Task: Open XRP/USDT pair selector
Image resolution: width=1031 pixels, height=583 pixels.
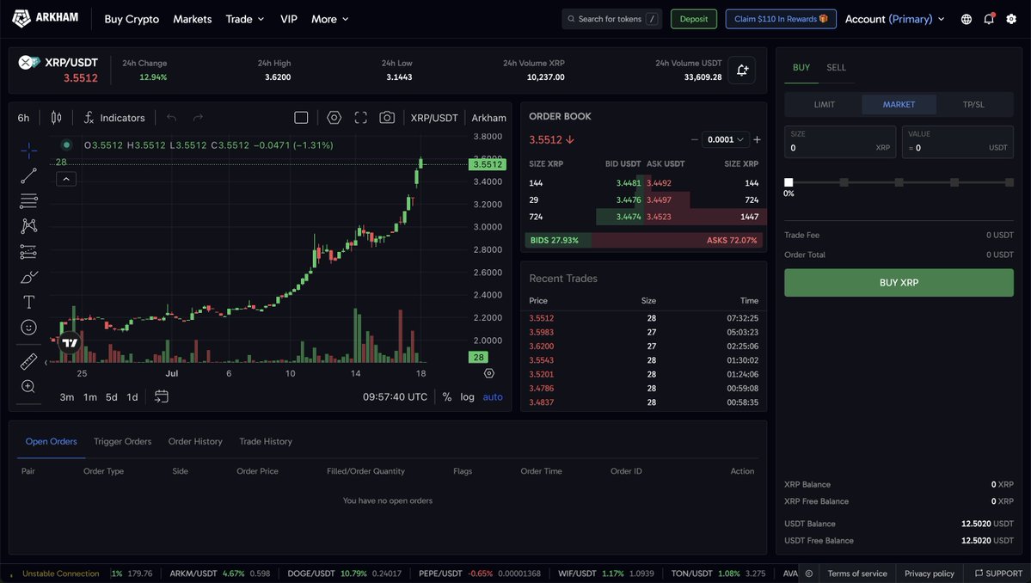Action: coord(58,63)
